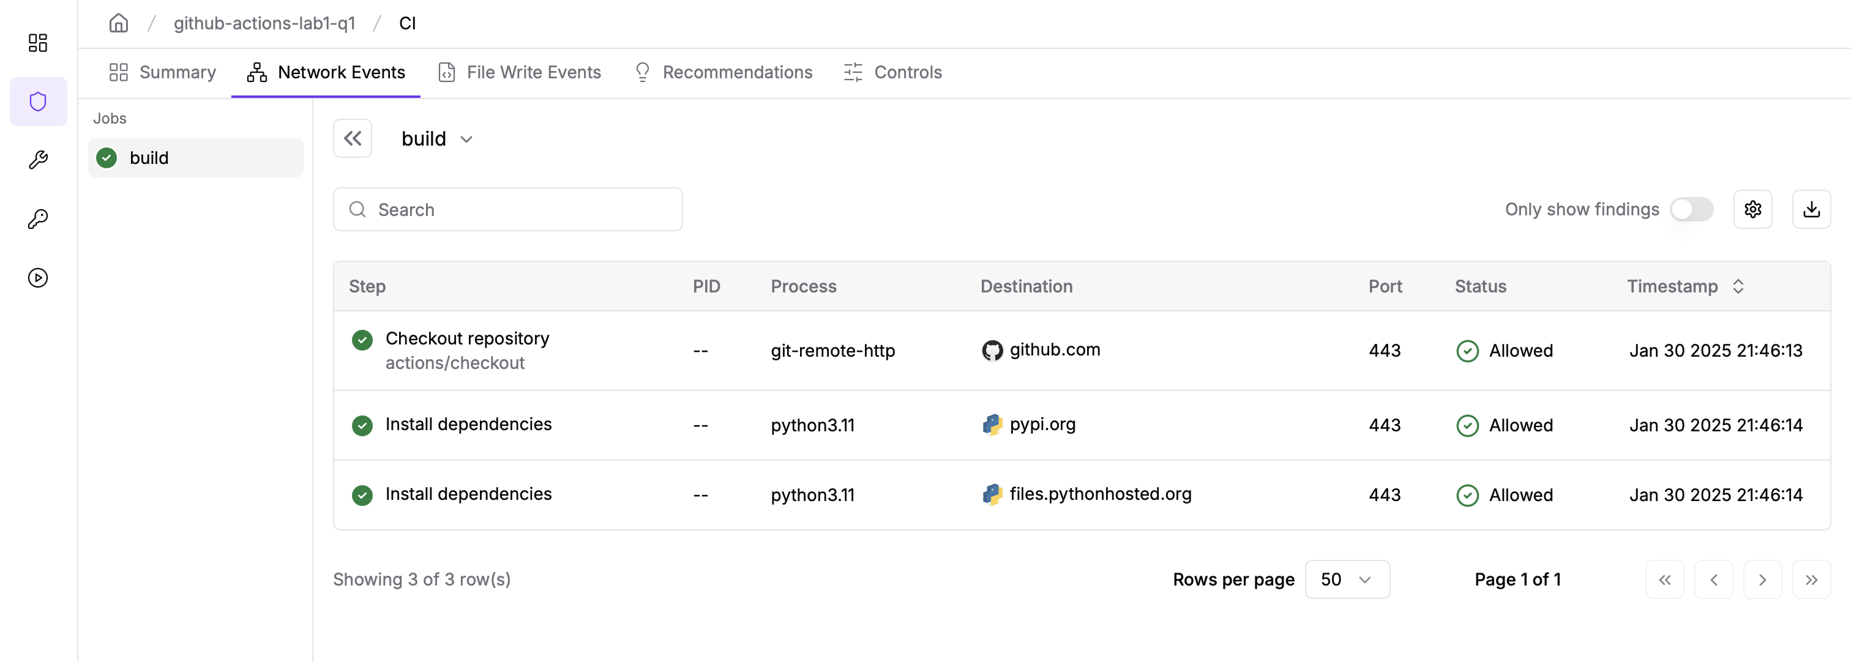Image resolution: width=1851 pixels, height=662 pixels.
Task: Select the key icon in the sidebar
Action: click(37, 218)
